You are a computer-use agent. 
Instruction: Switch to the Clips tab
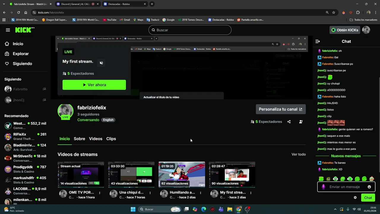[x=111, y=139]
